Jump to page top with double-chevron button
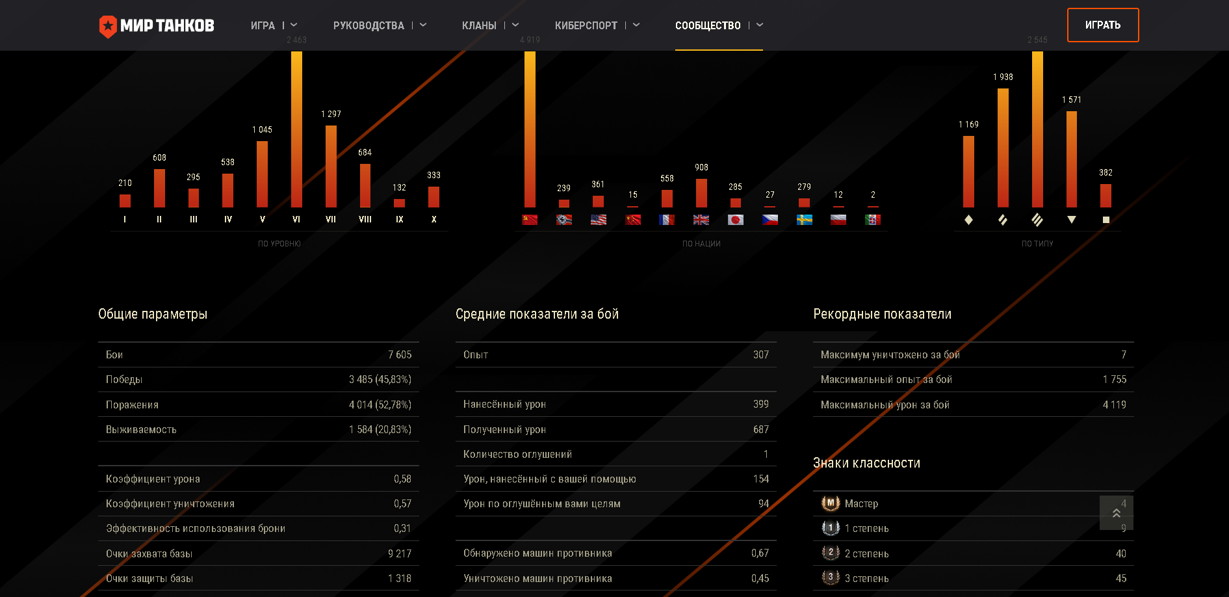This screenshot has width=1229, height=597. pos(1117,513)
